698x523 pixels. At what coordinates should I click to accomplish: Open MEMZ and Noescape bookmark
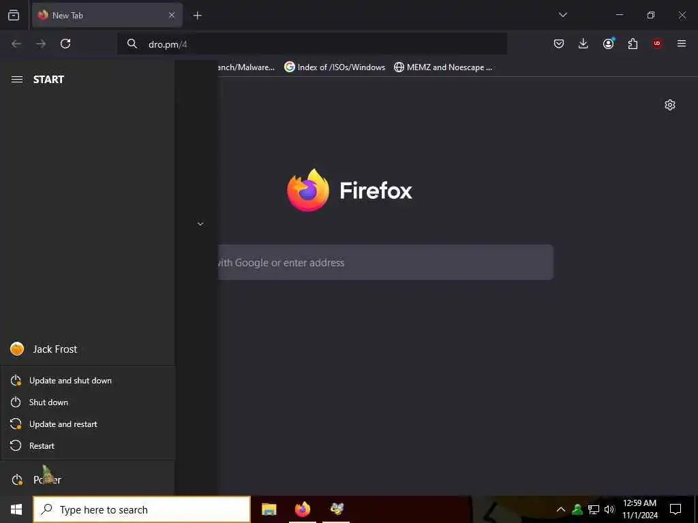(x=443, y=67)
